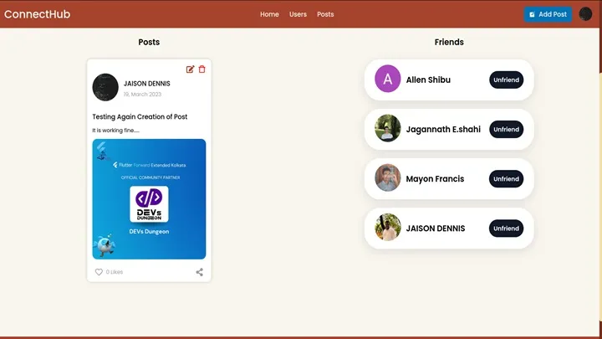Click the edit post pencil icon

click(190, 69)
